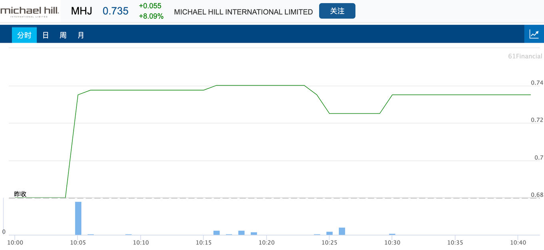Click the volume bar at 10:18
Screen dimensions: 544x250
(241, 233)
